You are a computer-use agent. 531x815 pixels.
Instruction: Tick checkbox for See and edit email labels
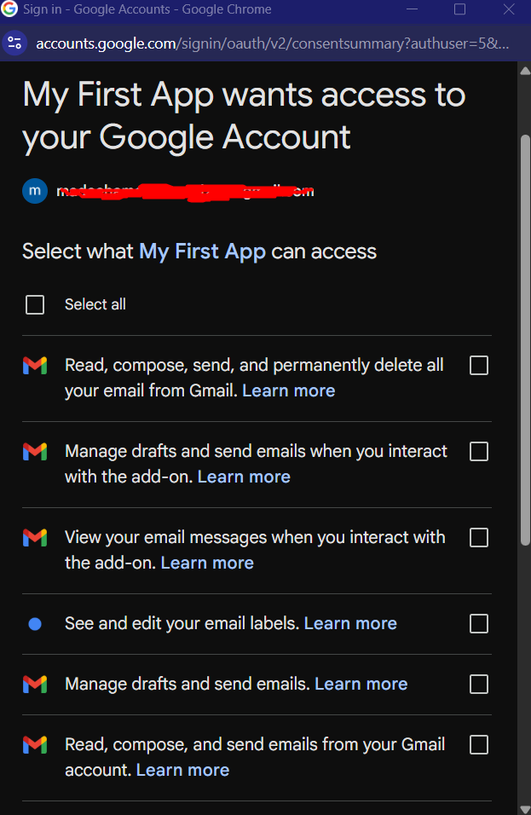tap(479, 624)
